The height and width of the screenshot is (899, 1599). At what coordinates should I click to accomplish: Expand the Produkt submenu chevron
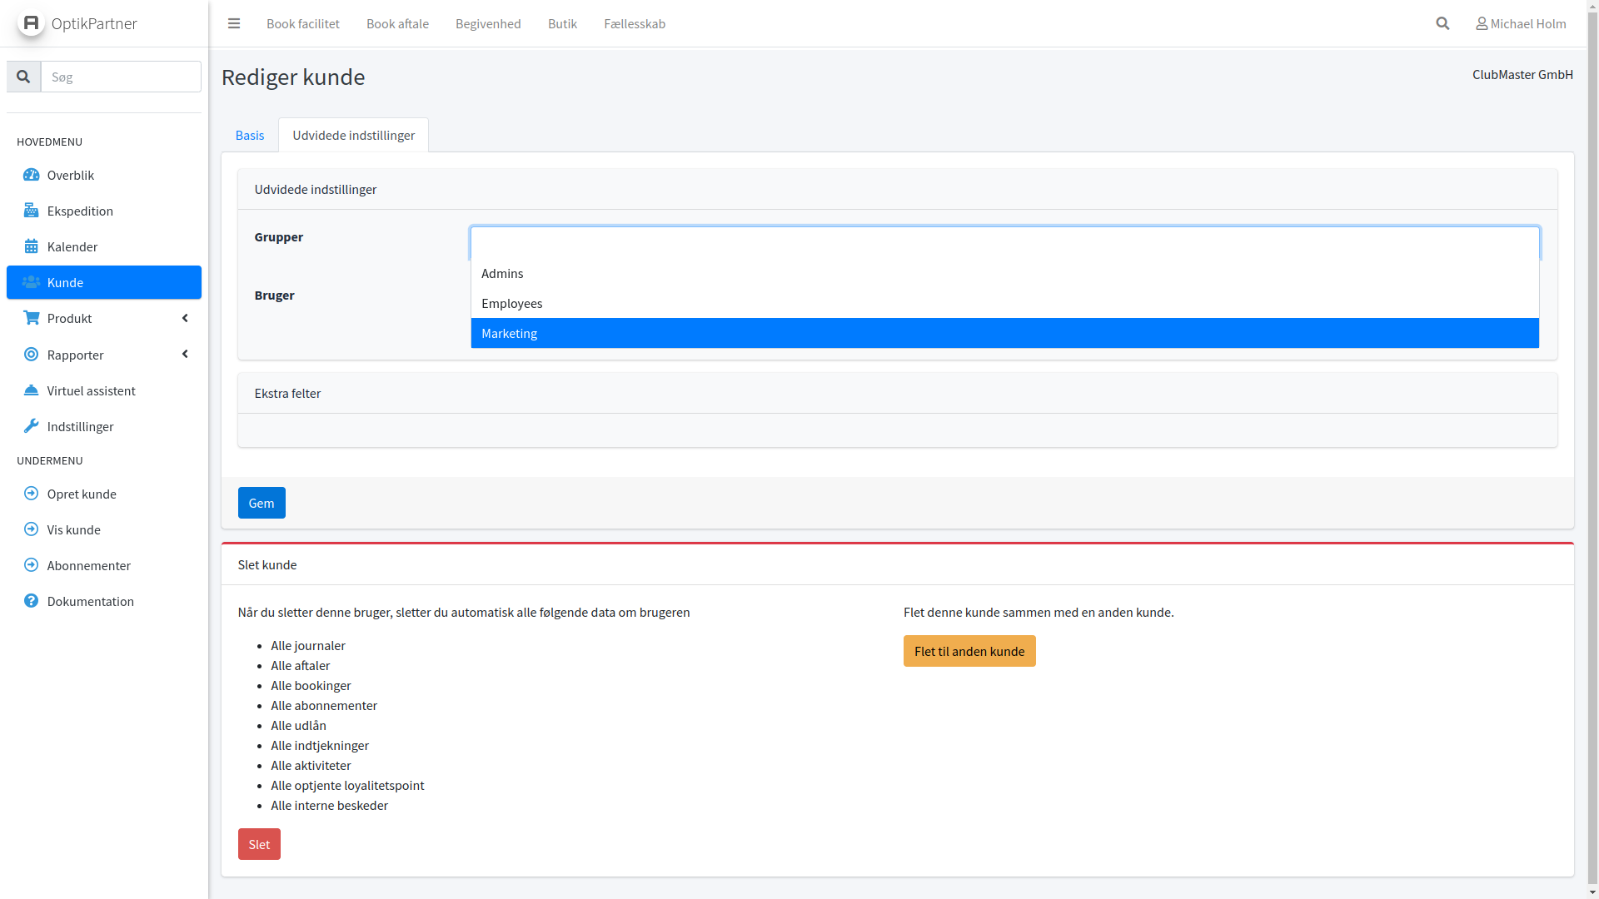click(185, 318)
